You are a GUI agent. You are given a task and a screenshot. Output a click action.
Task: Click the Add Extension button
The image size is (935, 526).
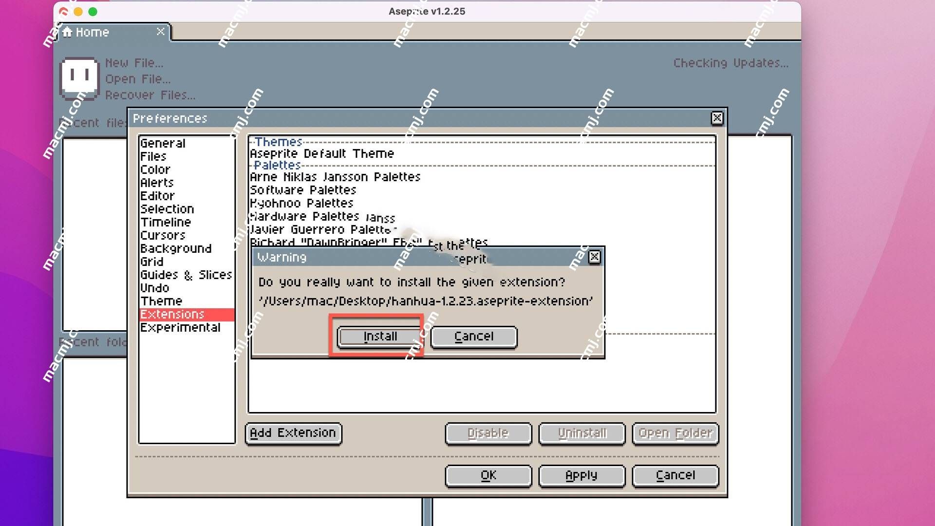point(293,433)
